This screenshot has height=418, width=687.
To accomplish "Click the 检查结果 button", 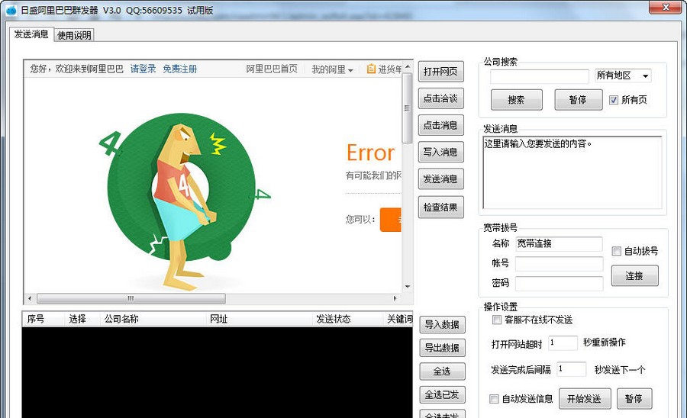I will click(440, 207).
